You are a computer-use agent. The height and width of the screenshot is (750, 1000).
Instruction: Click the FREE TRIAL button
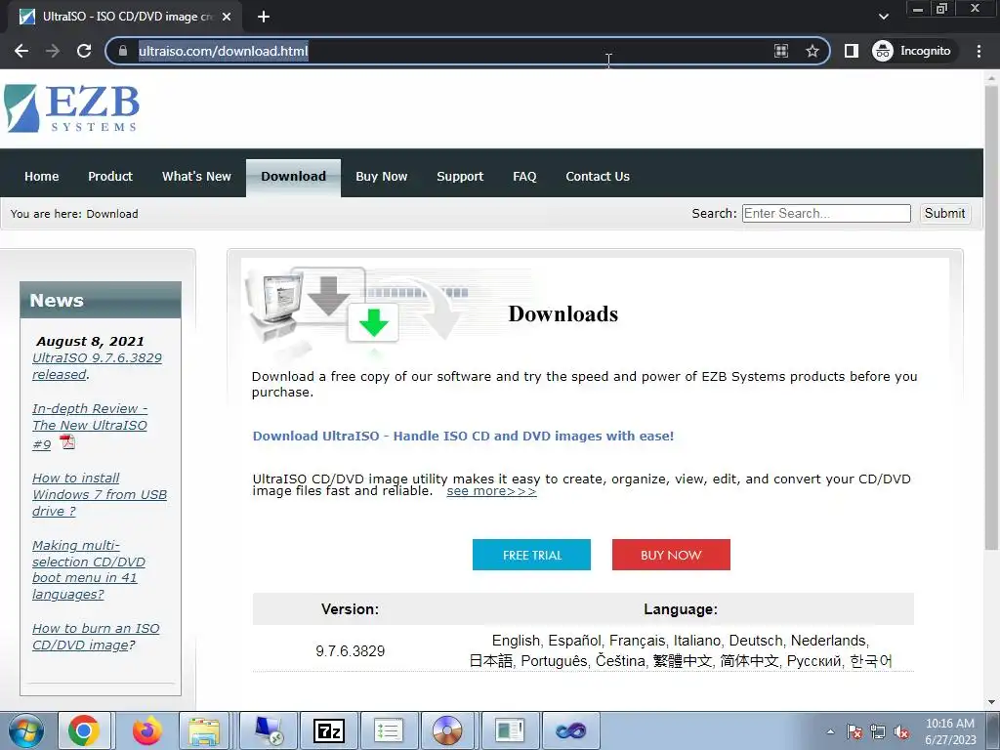531,555
